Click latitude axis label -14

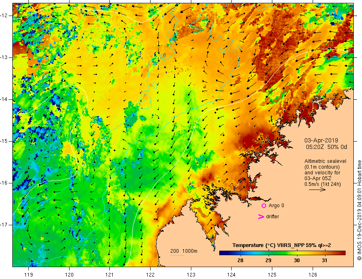tap(4, 99)
